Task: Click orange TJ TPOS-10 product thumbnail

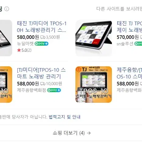Action: pyautogui.click(x=94, y=85)
